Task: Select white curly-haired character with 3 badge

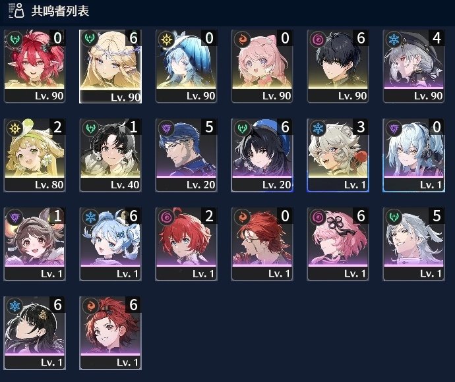Action: [338, 155]
